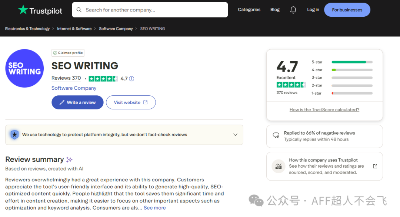The width and height of the screenshot is (400, 217).
Task: Filter reviews by 5-star bar
Action: [x=352, y=62]
